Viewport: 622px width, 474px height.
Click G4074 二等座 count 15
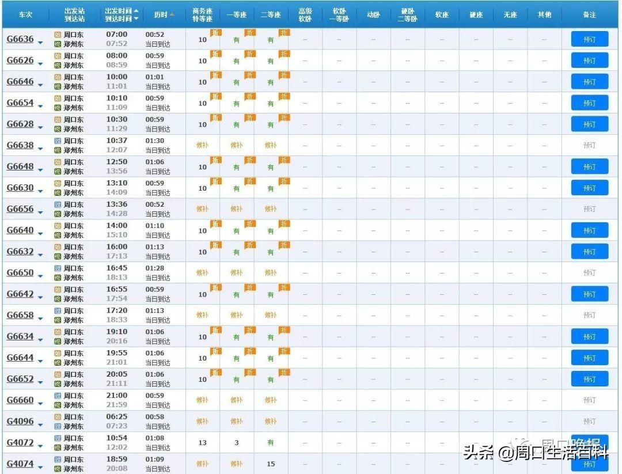click(x=271, y=464)
